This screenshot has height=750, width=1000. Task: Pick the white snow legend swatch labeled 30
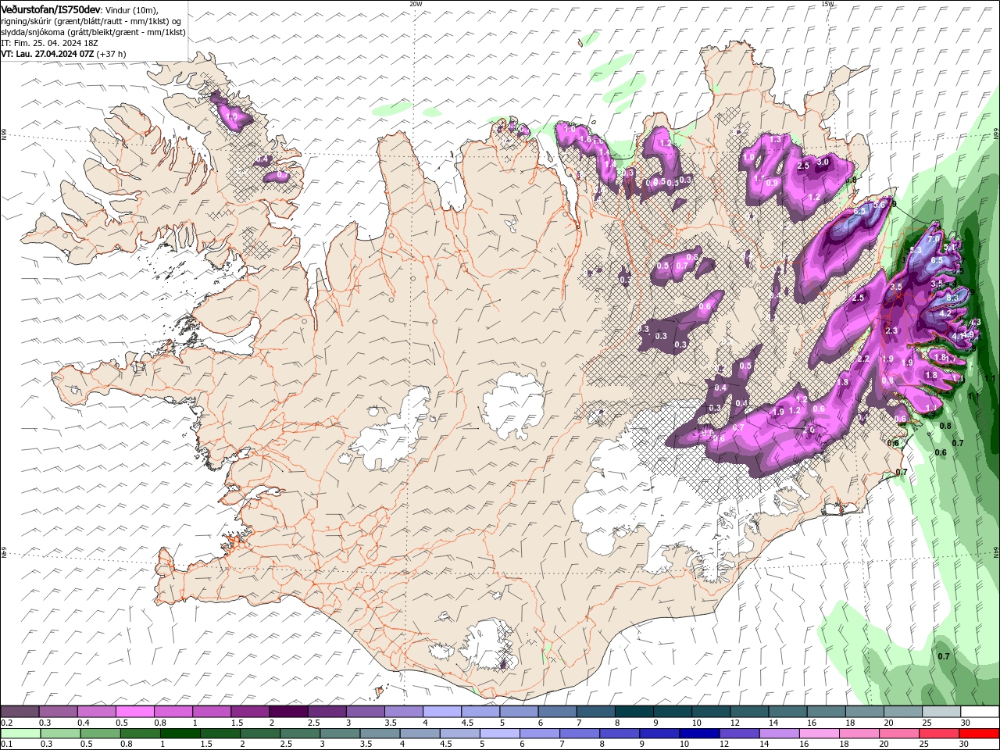tap(980, 712)
